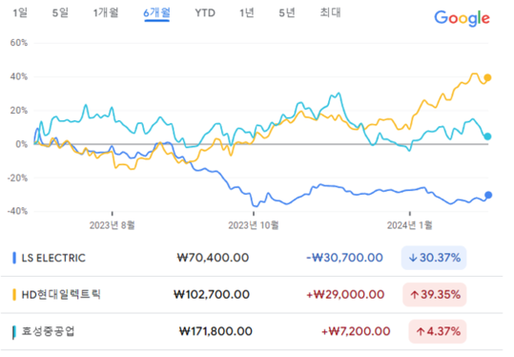The height and width of the screenshot is (357, 514).
Task: Select the active 6개월 tab
Action: click(x=156, y=13)
